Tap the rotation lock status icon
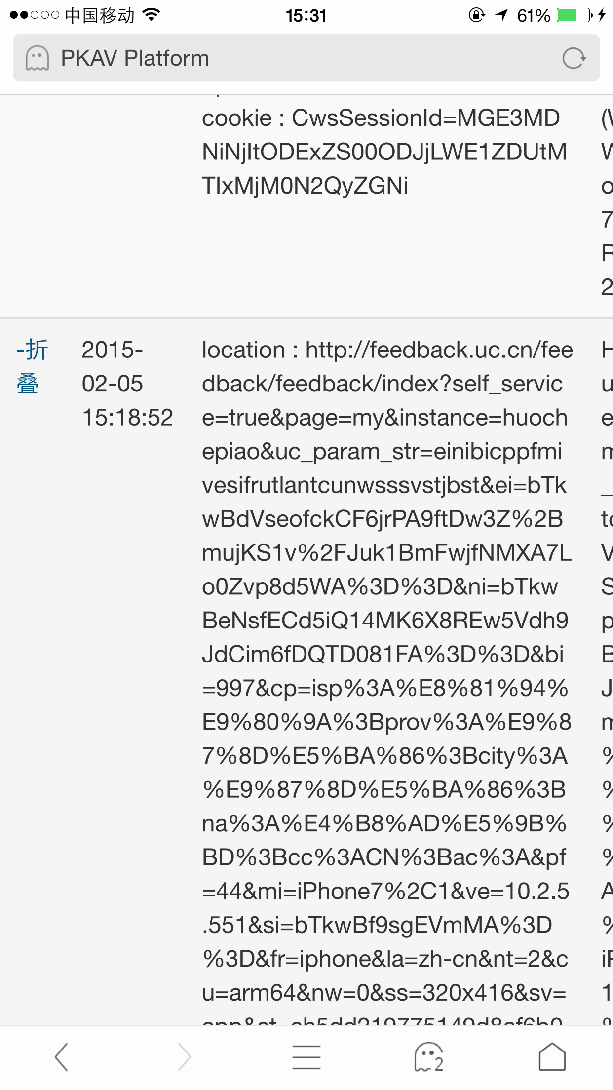The height and width of the screenshot is (1090, 613). coord(476,15)
